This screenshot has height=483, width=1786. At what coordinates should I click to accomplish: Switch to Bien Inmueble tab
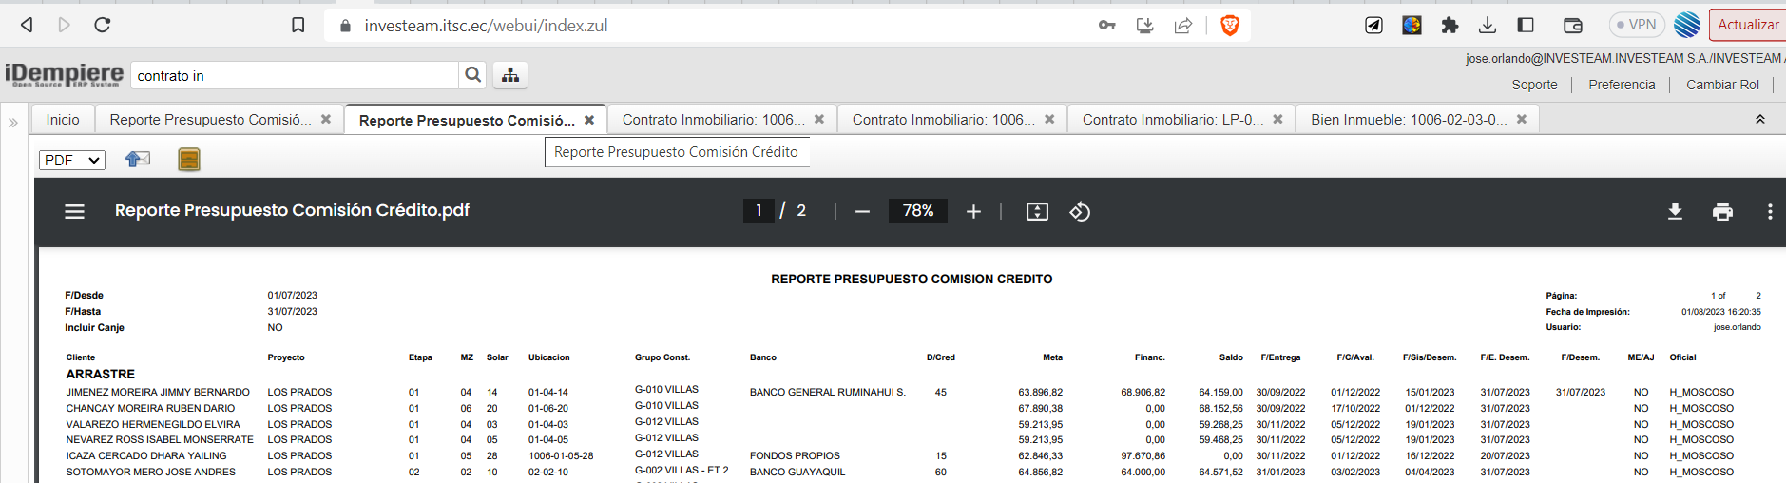pos(1408,120)
